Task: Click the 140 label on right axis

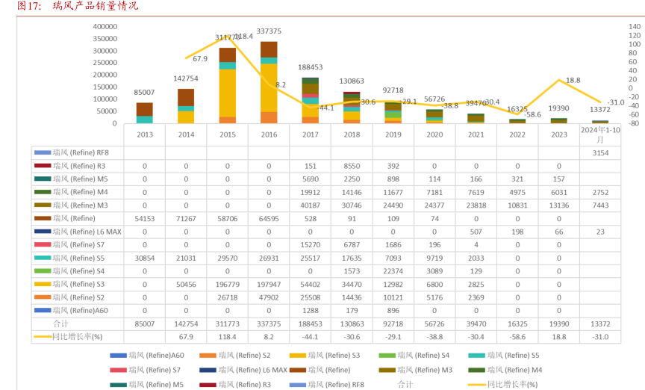Action: click(x=635, y=27)
